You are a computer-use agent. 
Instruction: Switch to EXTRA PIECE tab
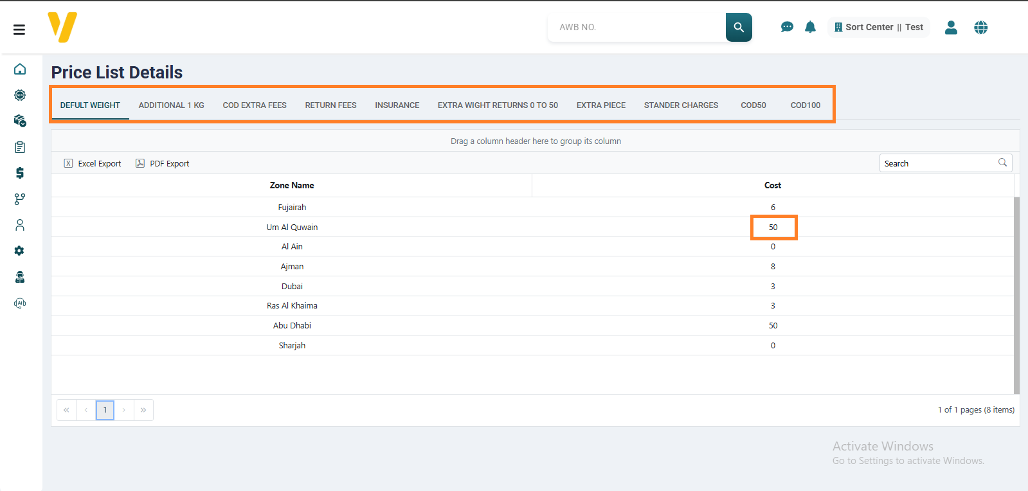[601, 105]
